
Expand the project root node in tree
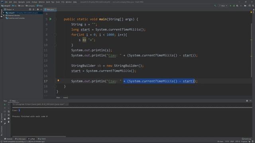[x=4, y=13]
